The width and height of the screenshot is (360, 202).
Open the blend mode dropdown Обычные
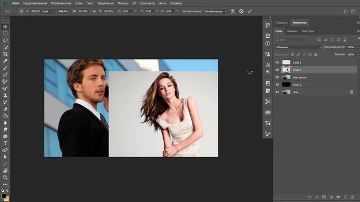pyautogui.click(x=298, y=47)
